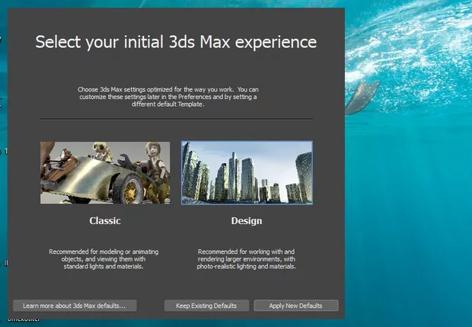
Task: Select the Design city skyline thumbnail
Action: [x=247, y=173]
